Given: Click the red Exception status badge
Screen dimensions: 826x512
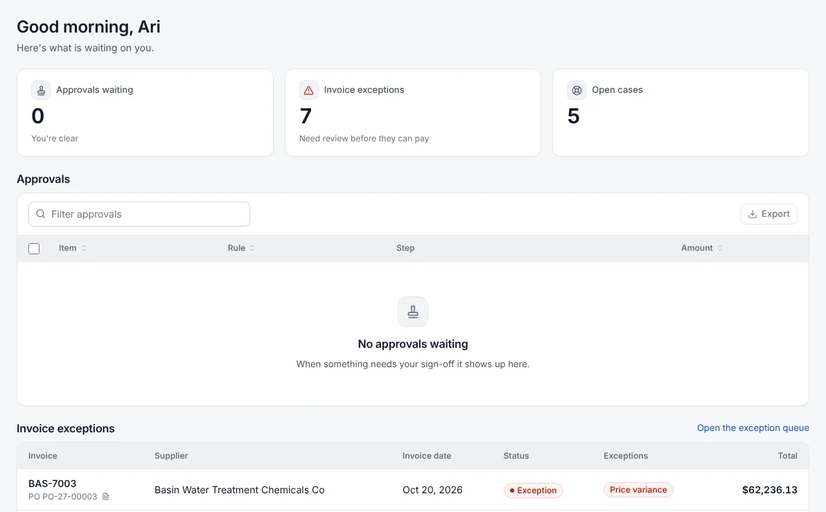Looking at the screenshot, I should tap(533, 491).
